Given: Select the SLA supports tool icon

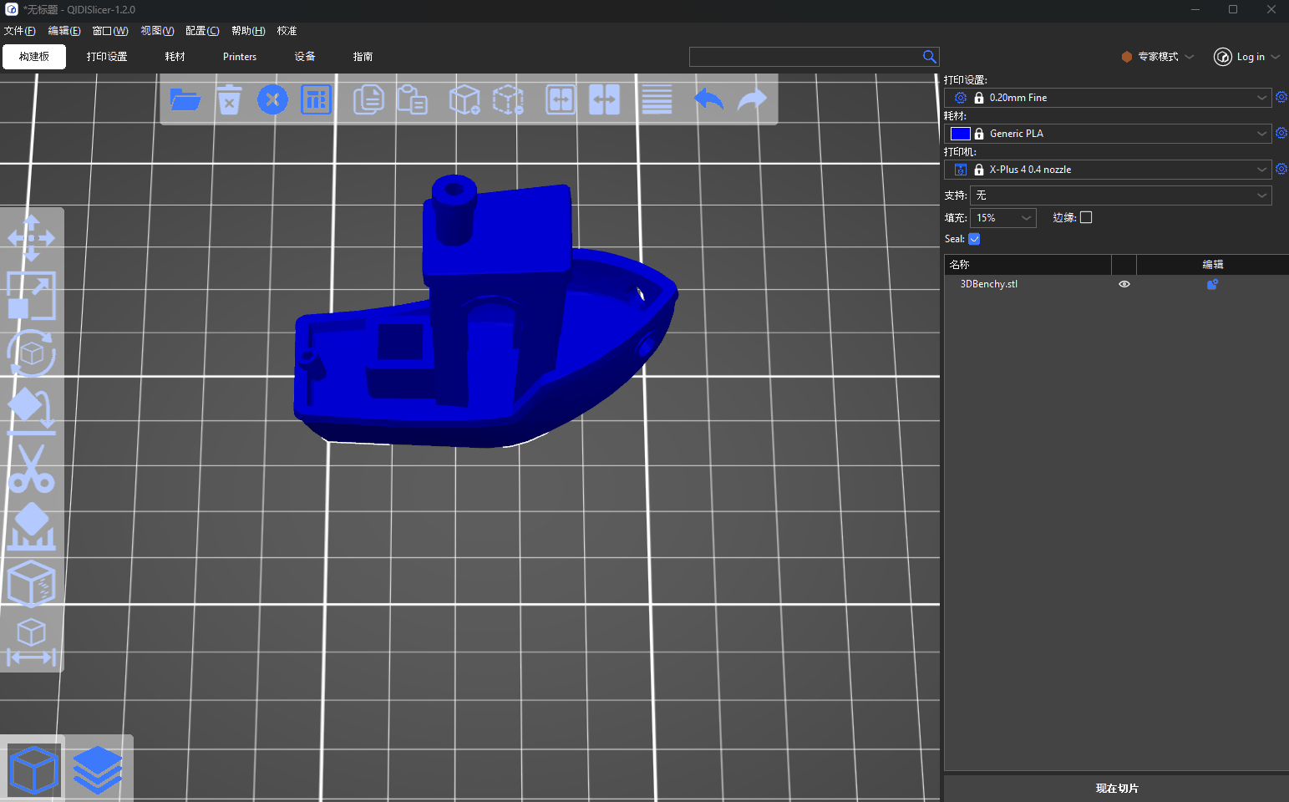Looking at the screenshot, I should [31, 526].
